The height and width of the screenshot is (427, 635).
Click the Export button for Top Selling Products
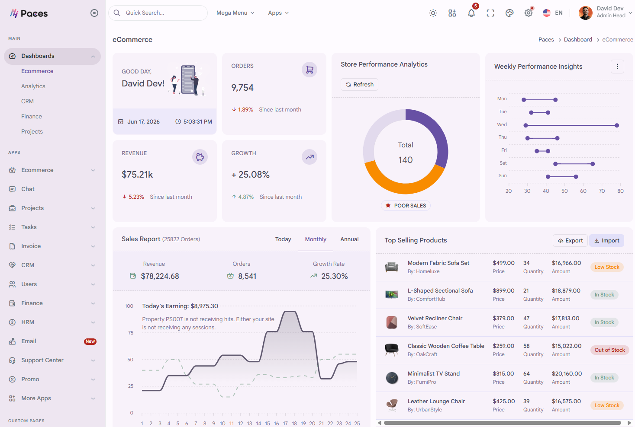[570, 241]
